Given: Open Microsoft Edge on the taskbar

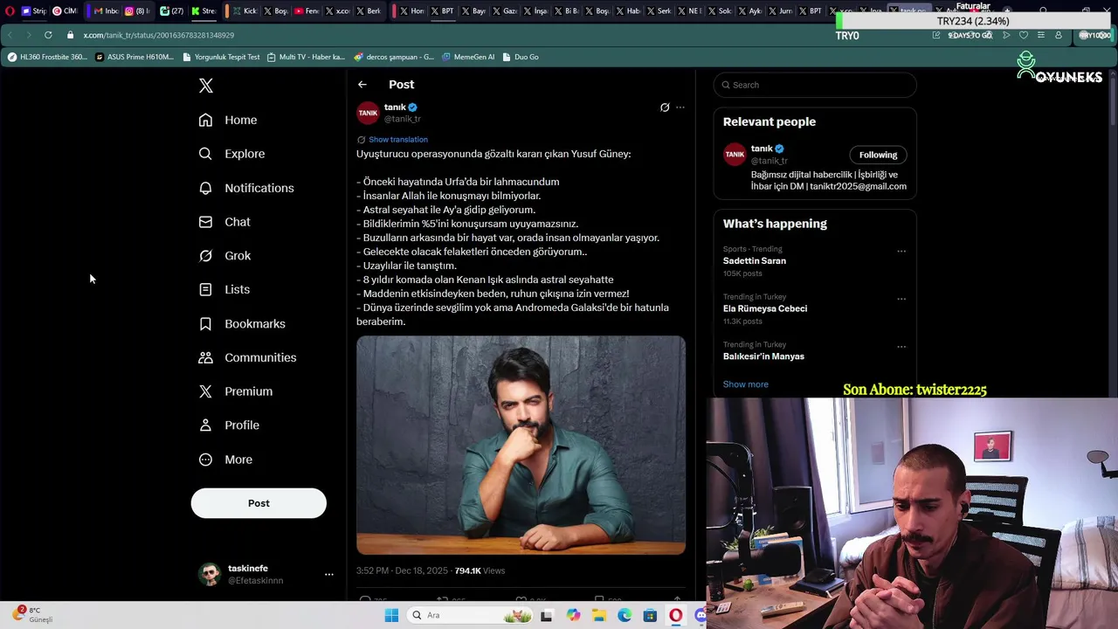Looking at the screenshot, I should 625,616.
